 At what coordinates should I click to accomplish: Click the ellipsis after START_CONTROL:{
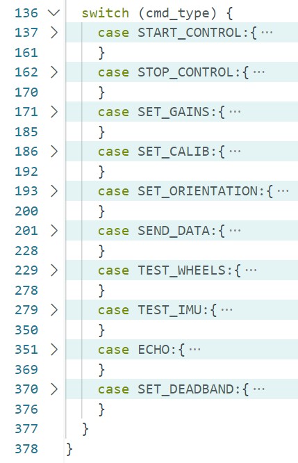267,32
